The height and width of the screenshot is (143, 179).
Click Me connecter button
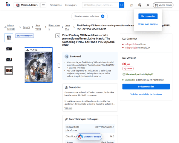pyautogui.click(x=148, y=16)
